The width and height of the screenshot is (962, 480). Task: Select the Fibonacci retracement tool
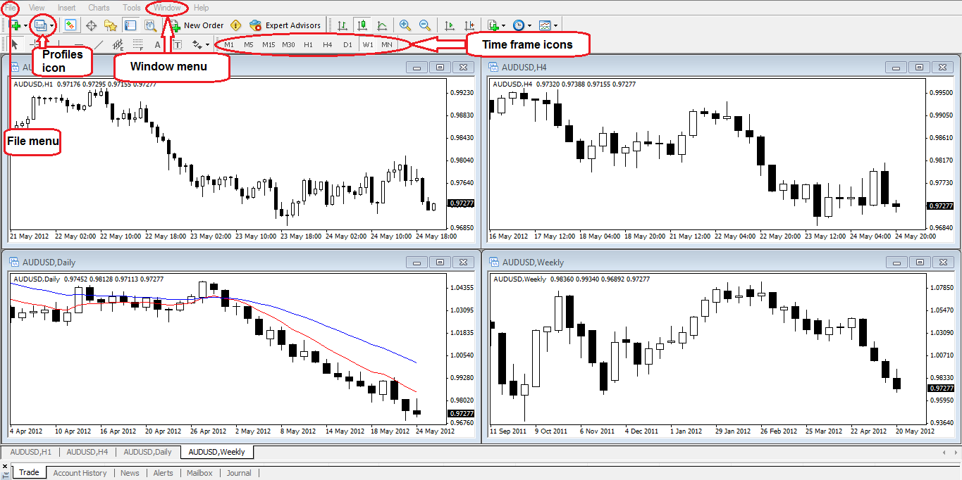coord(138,44)
